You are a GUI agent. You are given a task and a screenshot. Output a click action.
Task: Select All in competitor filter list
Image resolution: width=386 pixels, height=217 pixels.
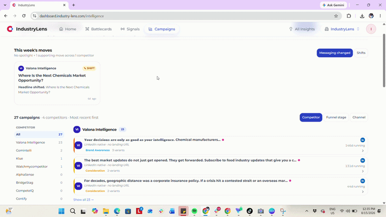click(39, 135)
